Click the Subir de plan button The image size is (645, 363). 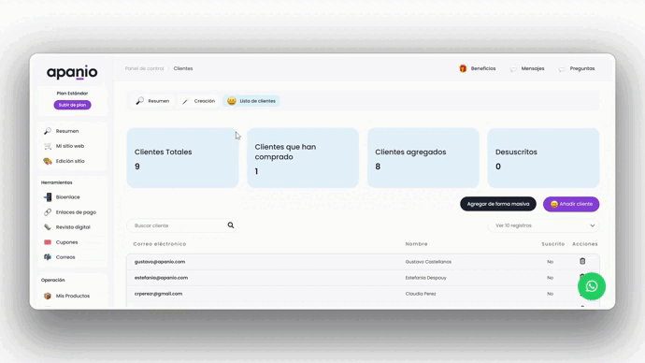(72, 105)
